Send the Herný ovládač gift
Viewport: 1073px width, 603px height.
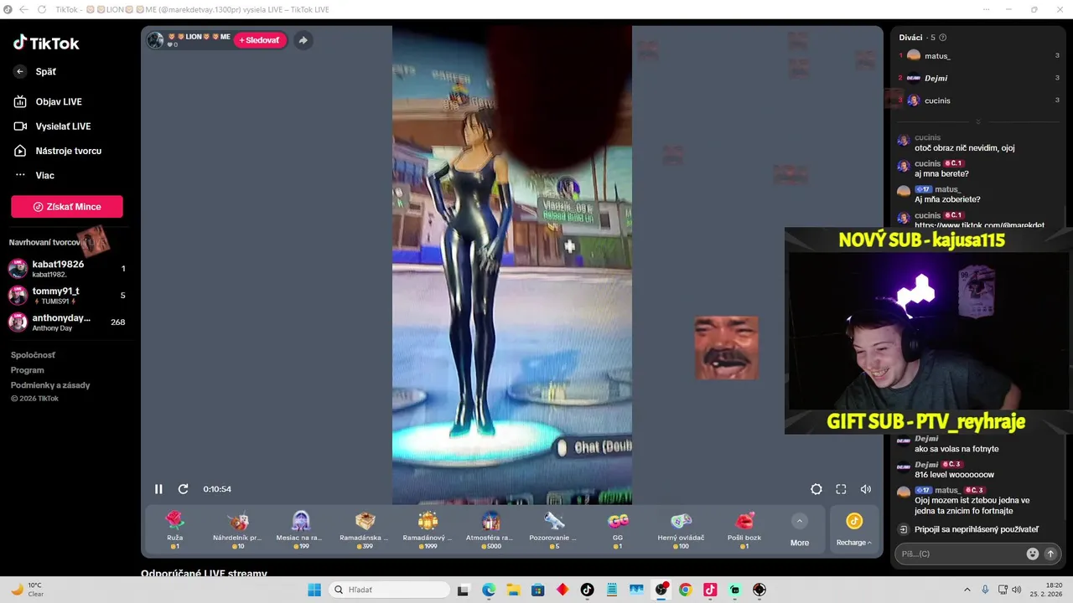point(681,530)
